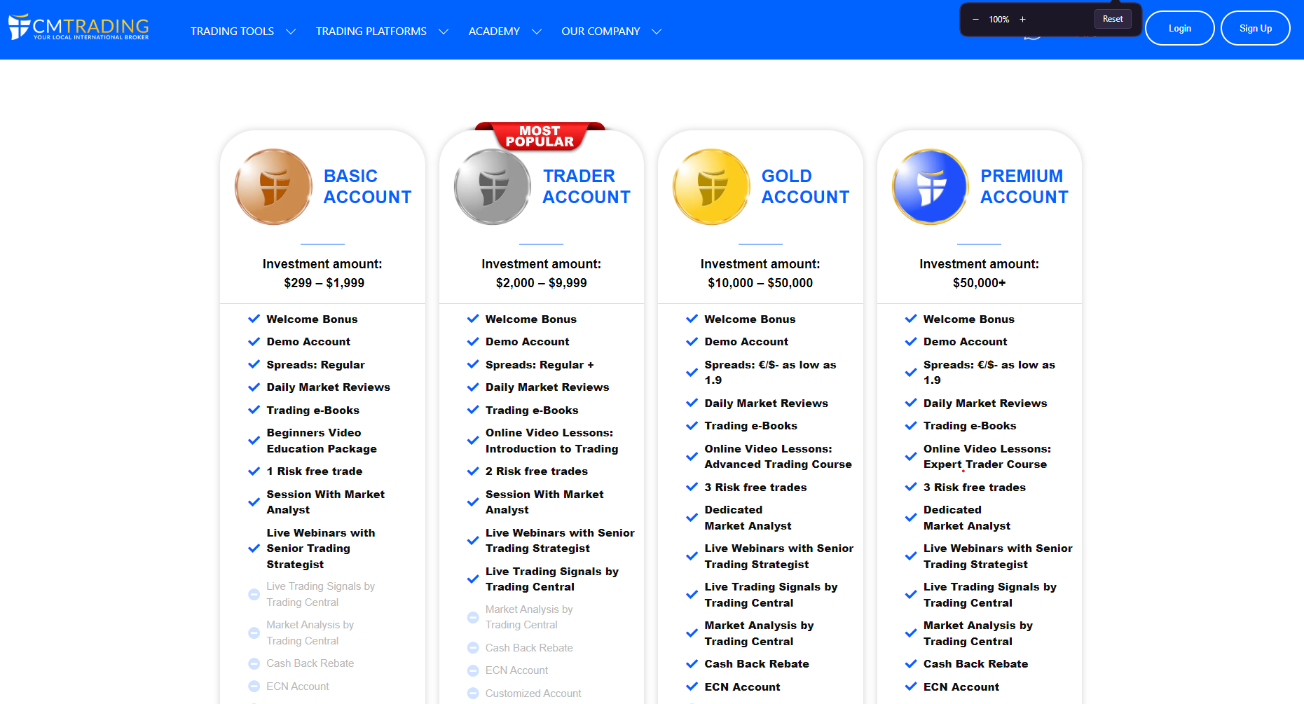Click Basic account Demo Account text
This screenshot has width=1304, height=704.
[308, 342]
